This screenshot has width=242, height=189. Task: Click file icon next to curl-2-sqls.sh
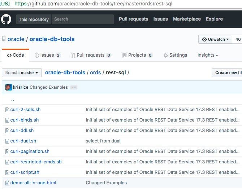(7, 110)
